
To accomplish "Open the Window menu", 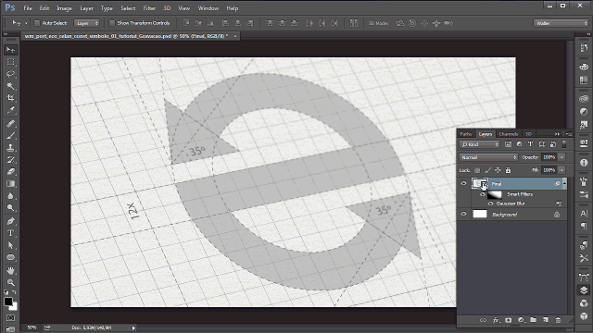I will pos(208,8).
